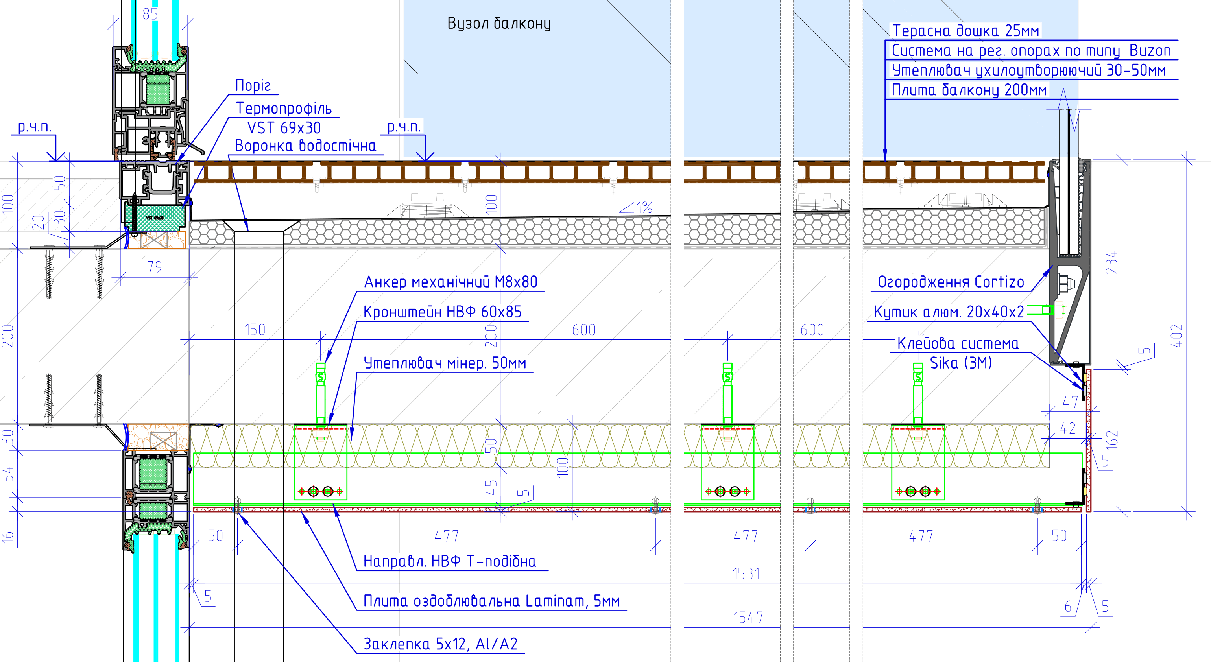
Task: Click the "Кронштейн НВФ 60х85" label
Action: pyautogui.click(x=443, y=312)
